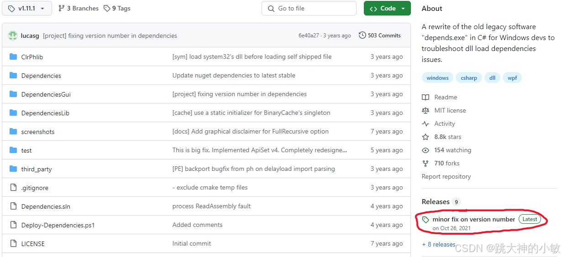This screenshot has width=562, height=257.
Task: Select the wpf topic tag
Action: point(512,78)
